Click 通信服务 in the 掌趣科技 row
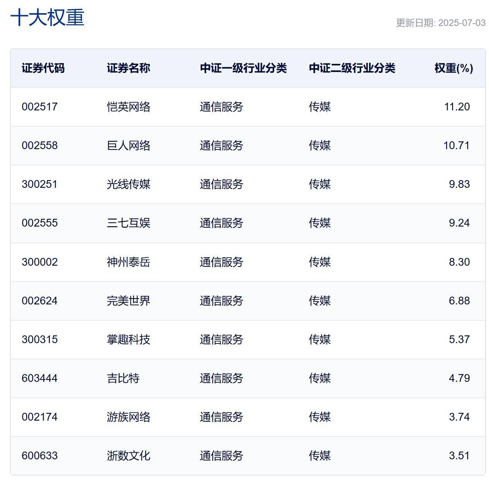Screen dimensions: 489x481 click(222, 340)
